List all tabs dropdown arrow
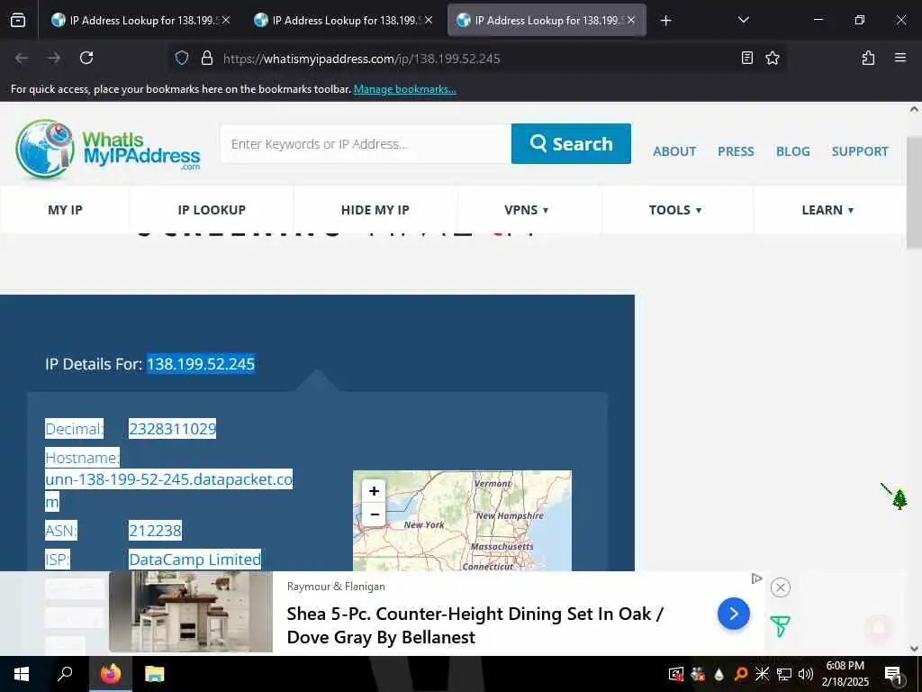 (743, 20)
